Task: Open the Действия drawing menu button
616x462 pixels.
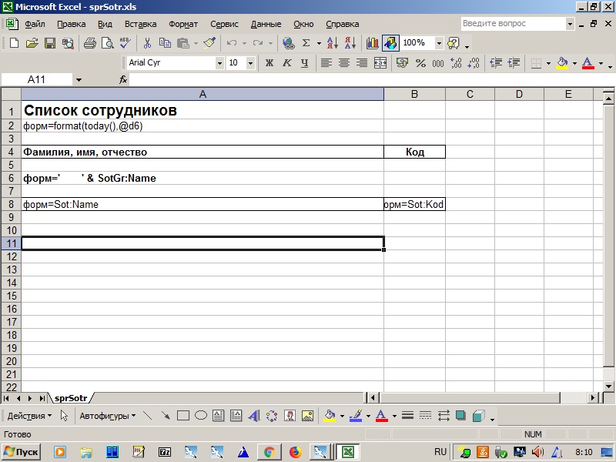Action: tap(29, 416)
